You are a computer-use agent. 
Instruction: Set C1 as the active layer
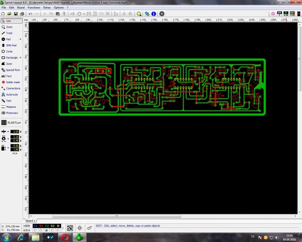[36, 230]
